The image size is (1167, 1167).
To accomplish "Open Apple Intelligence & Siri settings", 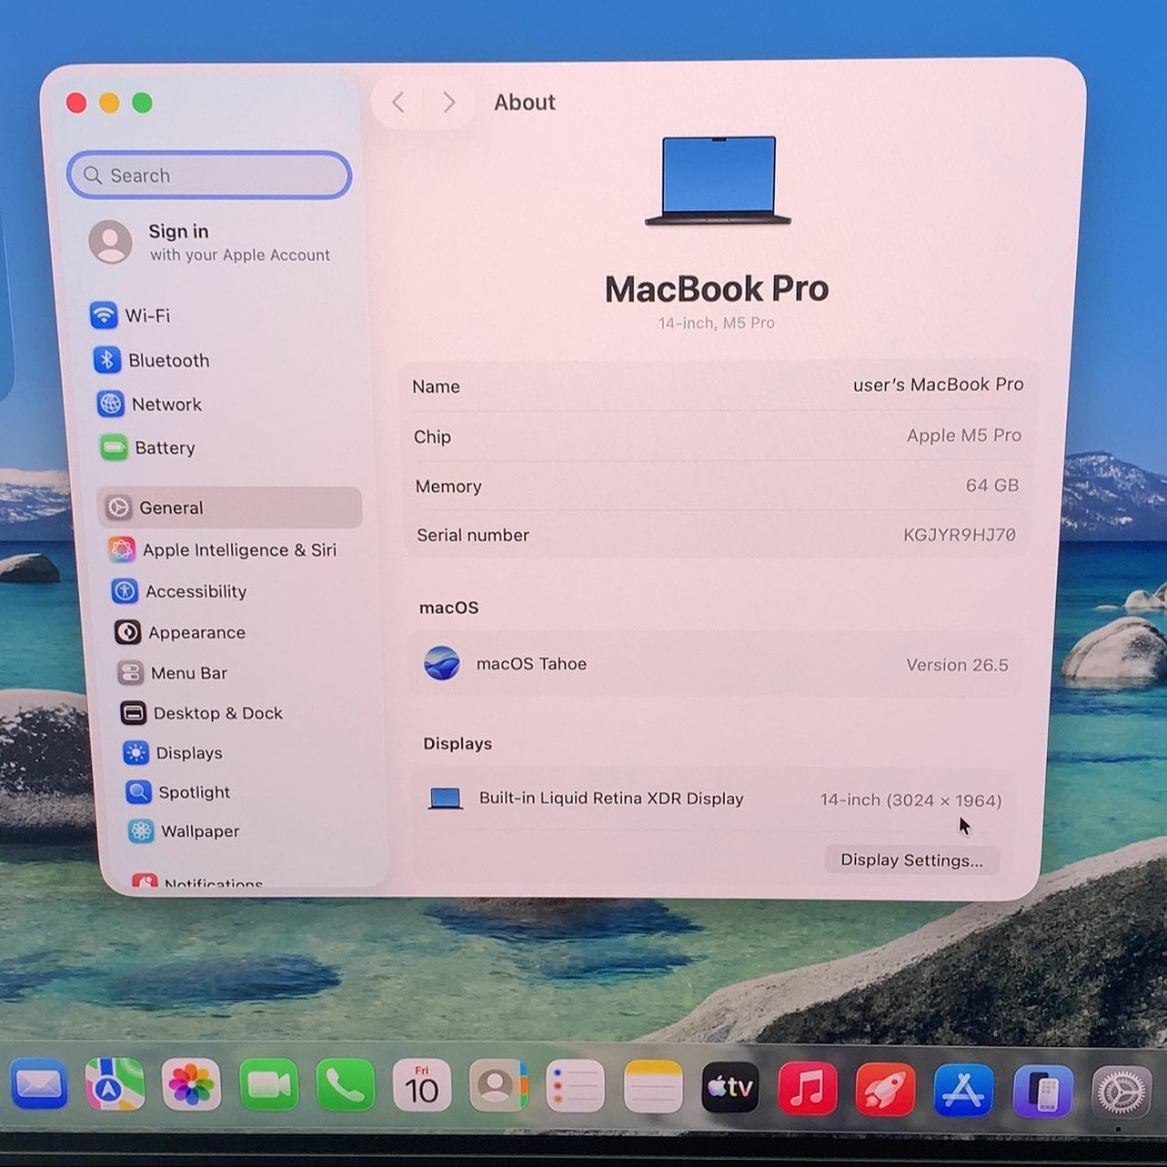I will click(x=223, y=549).
